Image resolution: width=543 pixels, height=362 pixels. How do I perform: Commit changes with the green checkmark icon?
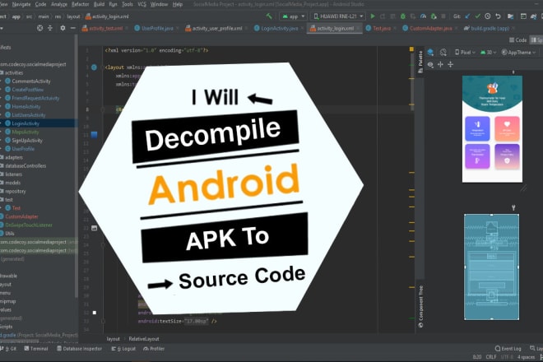[x=477, y=16]
